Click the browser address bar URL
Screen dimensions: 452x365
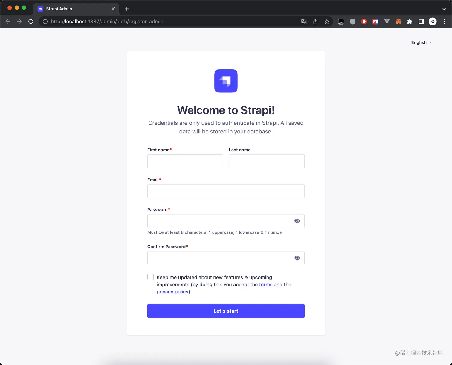click(107, 22)
